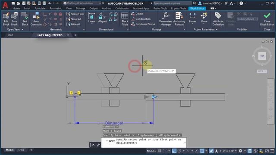
Task: Open the polar tracking settings arrow
Action: [x=183, y=151]
